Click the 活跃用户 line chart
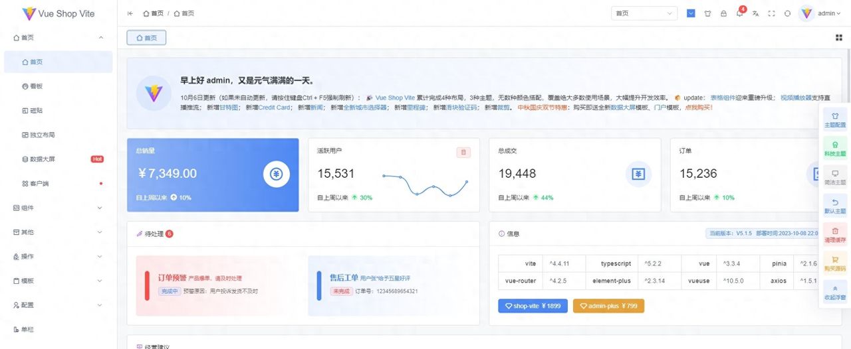This screenshot has height=349, width=851. [425, 184]
